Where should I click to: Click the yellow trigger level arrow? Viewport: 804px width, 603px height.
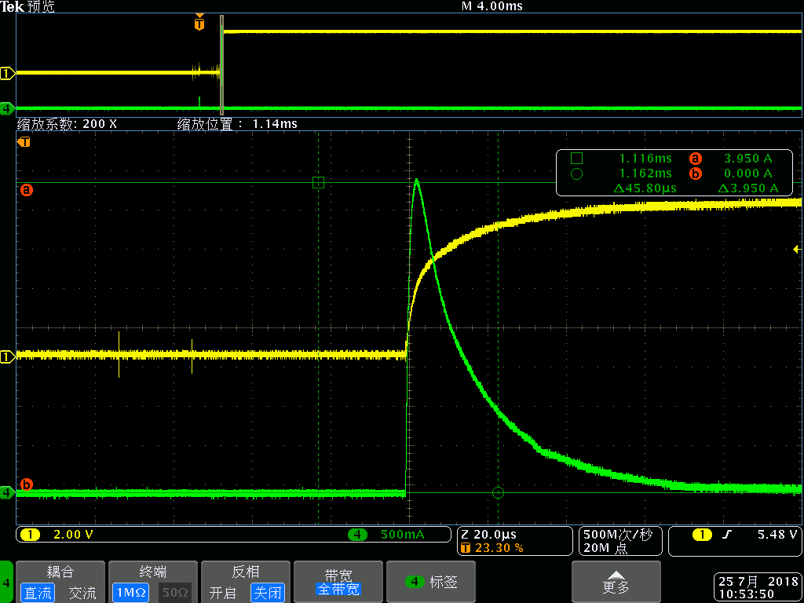tap(797, 249)
